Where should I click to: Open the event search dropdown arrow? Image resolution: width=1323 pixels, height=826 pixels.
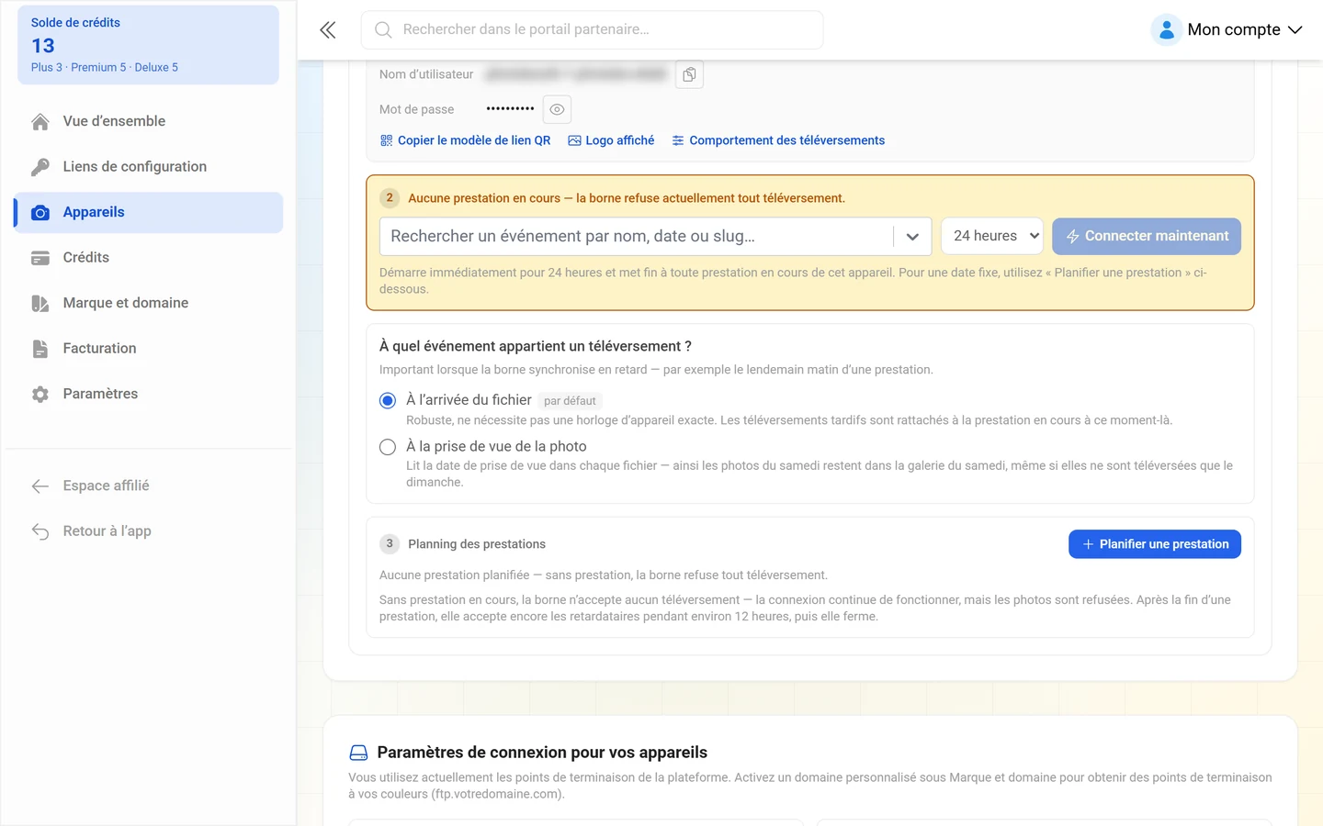coord(912,237)
